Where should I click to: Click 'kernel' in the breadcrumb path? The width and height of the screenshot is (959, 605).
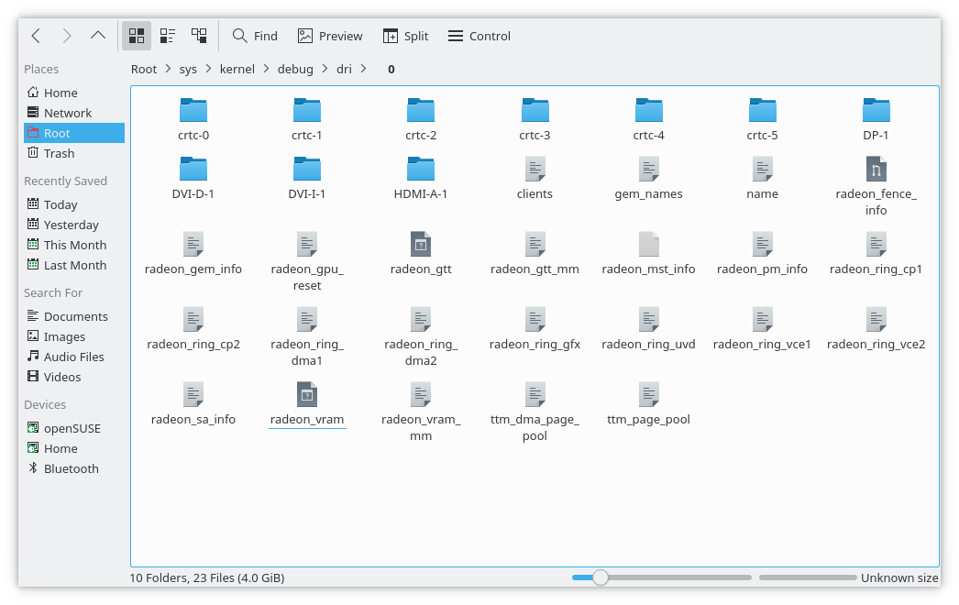pos(237,69)
